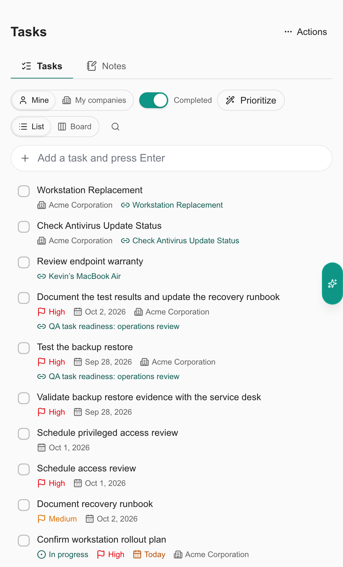Click the plus icon in add task field
This screenshot has width=343, height=567.
click(25, 158)
